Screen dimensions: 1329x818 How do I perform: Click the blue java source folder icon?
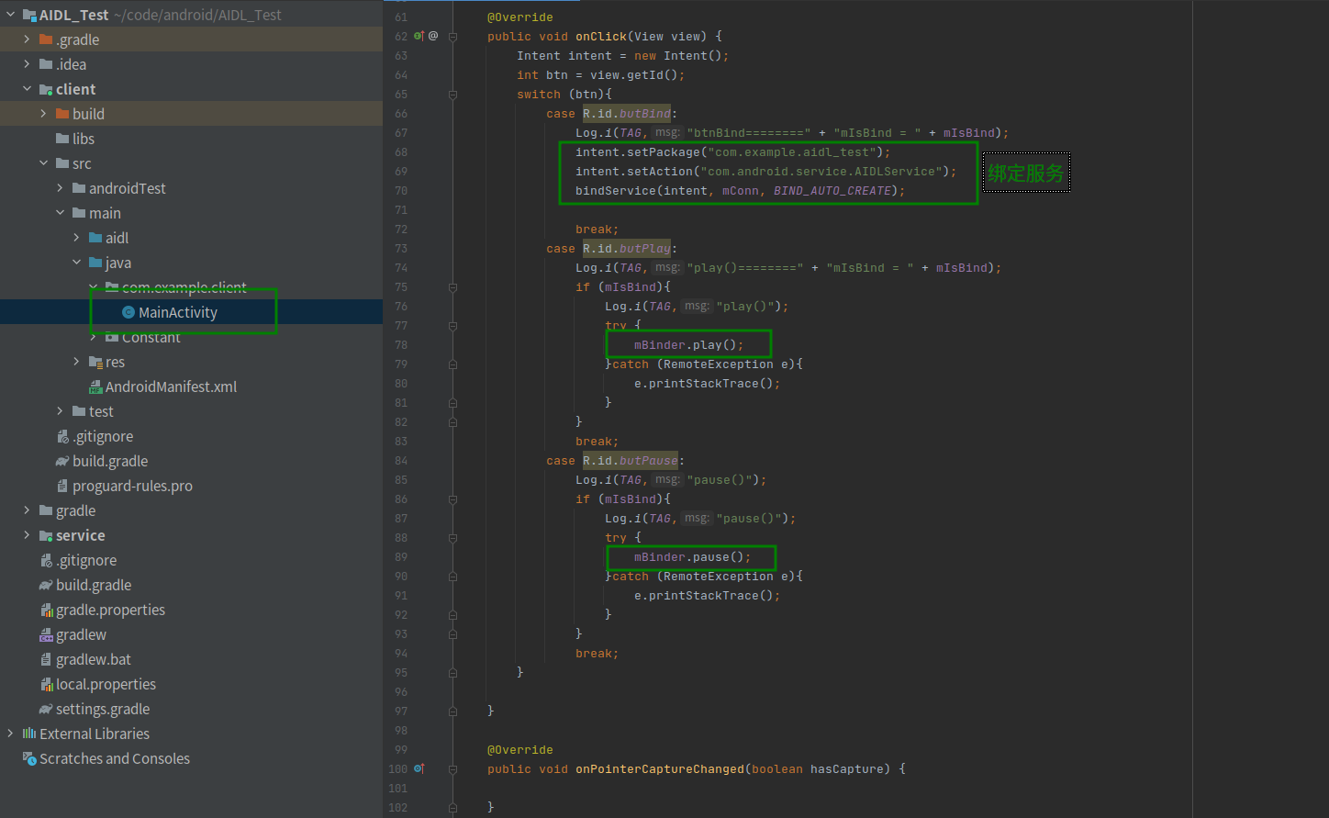point(95,263)
